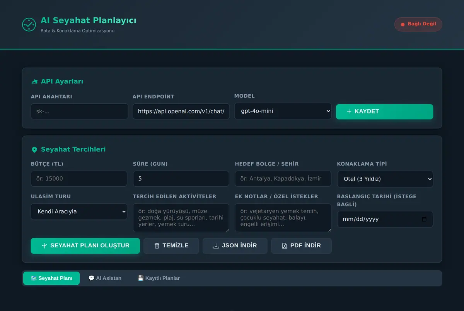
Task: Click the API Endpoint URL field
Action: 181,111
